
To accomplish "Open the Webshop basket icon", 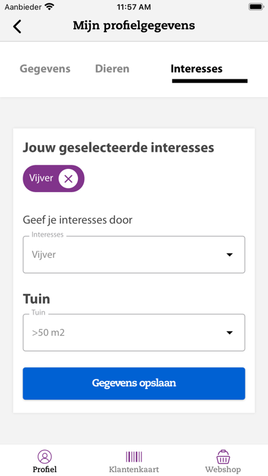I will pyautogui.click(x=223, y=457).
